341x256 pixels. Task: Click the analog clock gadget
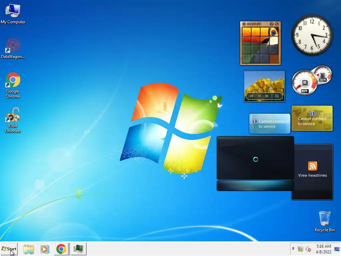point(312,35)
